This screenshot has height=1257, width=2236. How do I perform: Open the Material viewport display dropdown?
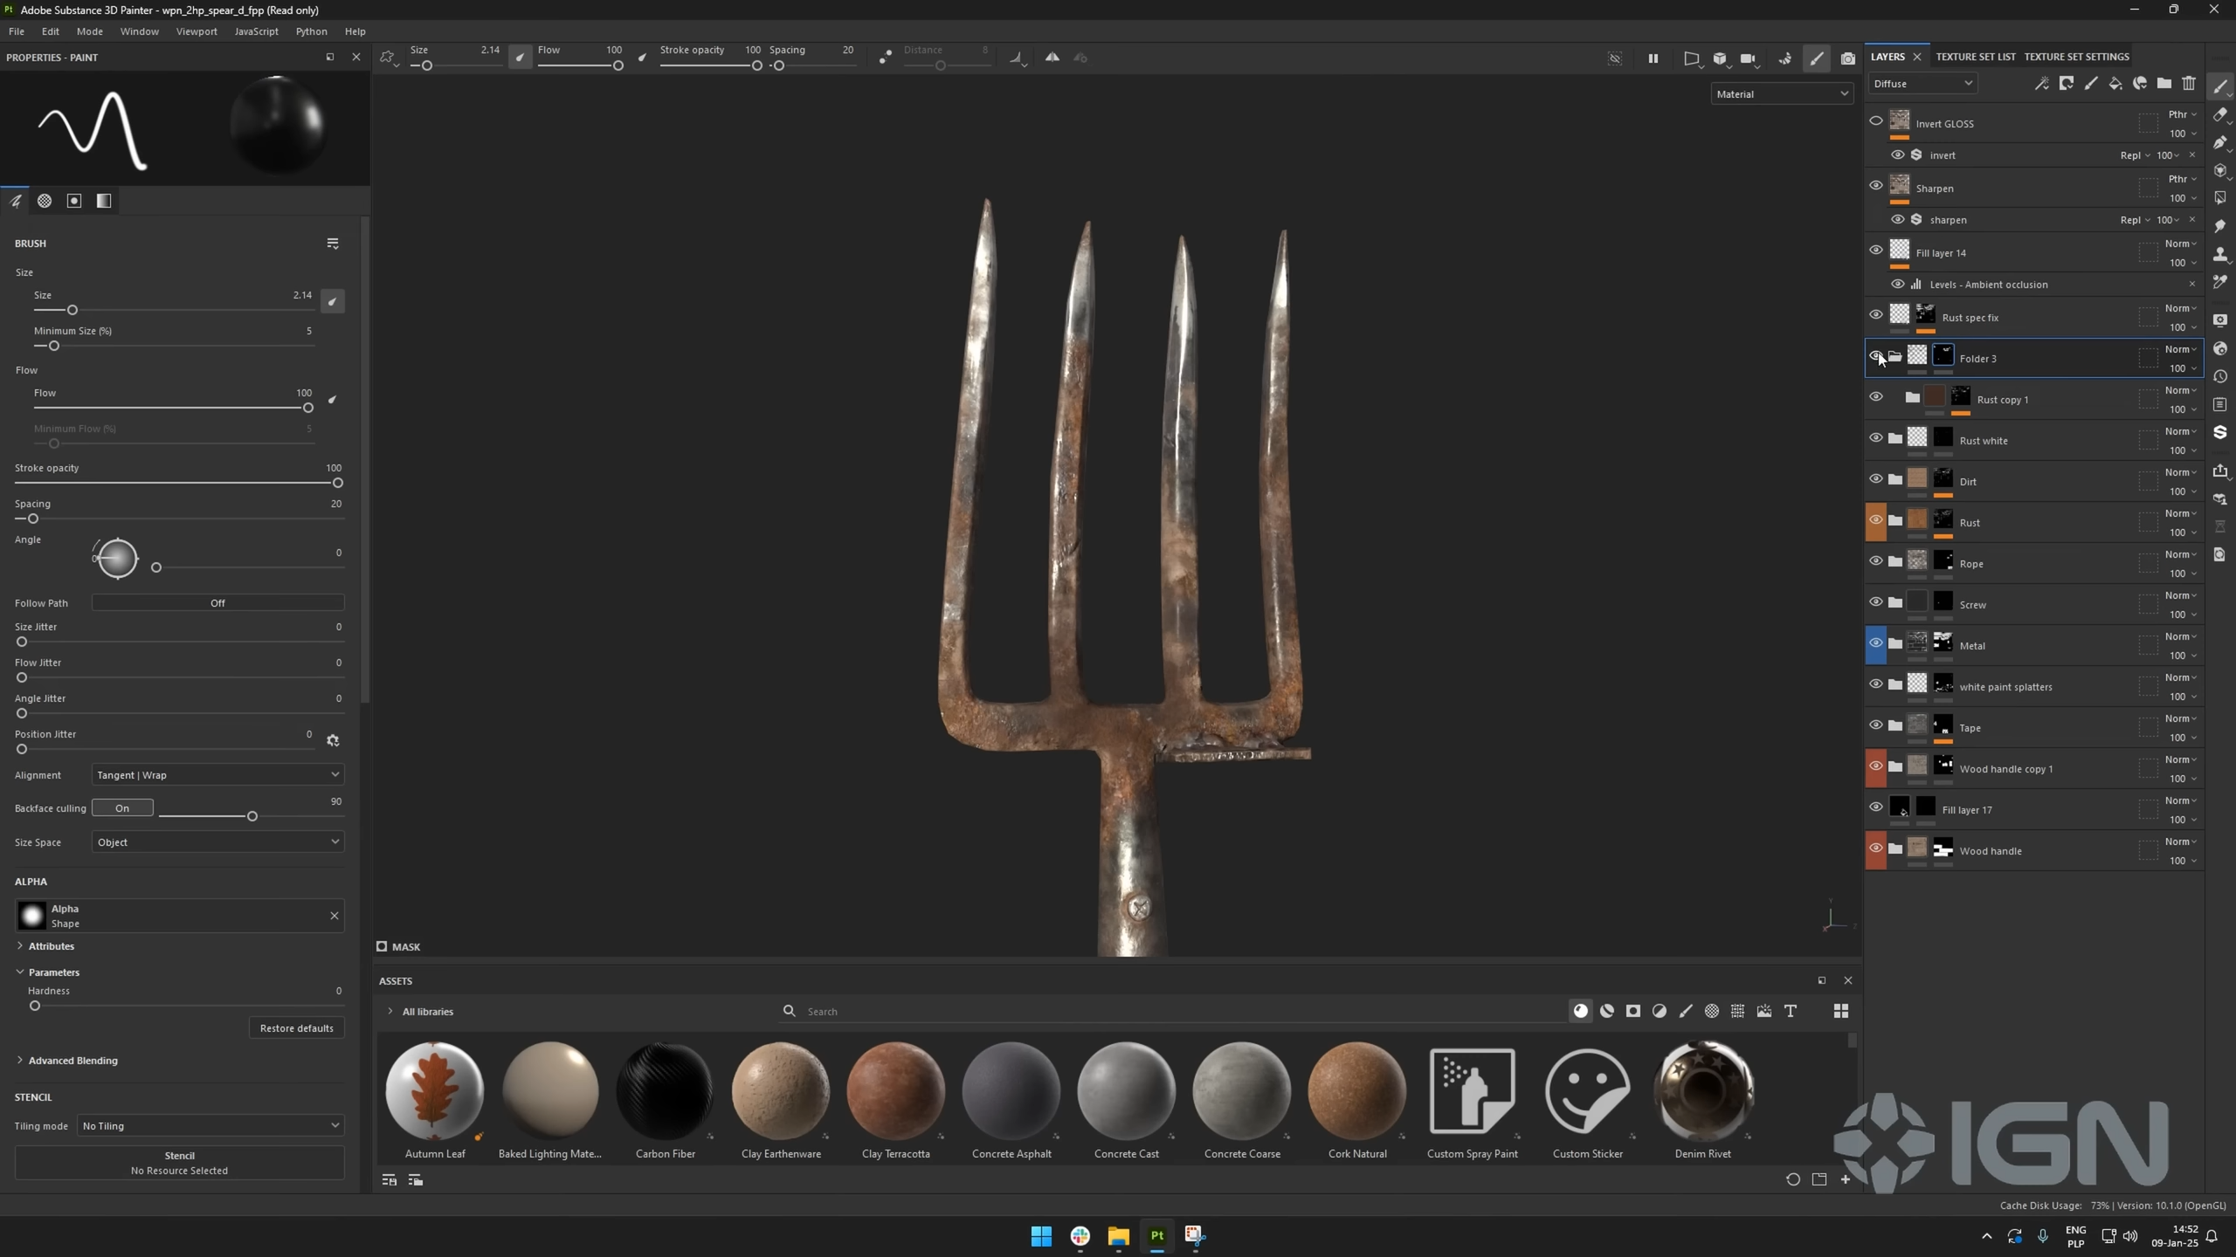click(1781, 93)
